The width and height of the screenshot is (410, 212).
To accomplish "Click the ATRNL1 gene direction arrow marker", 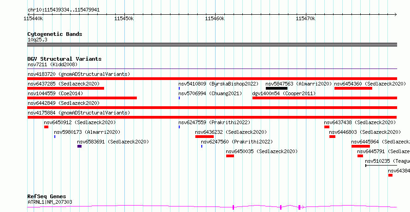I will [x=303, y=207].
